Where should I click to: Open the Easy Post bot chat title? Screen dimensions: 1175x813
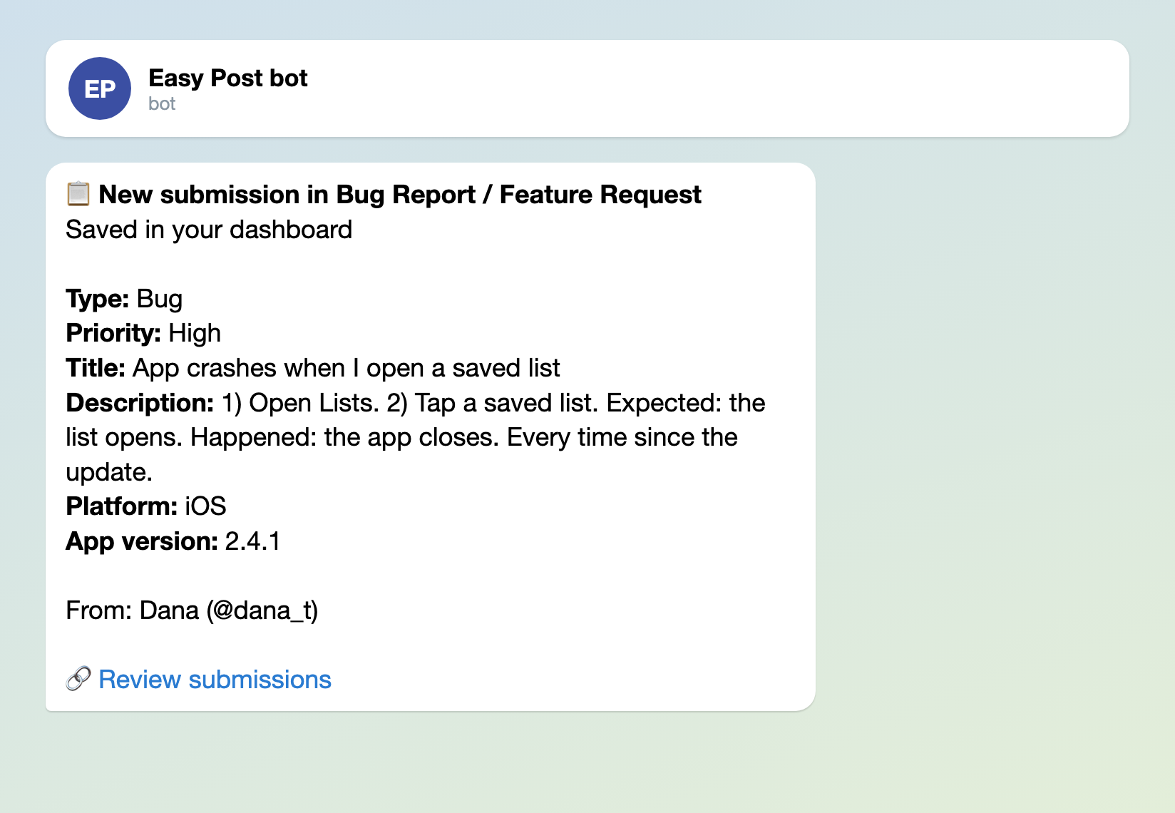[x=227, y=78]
